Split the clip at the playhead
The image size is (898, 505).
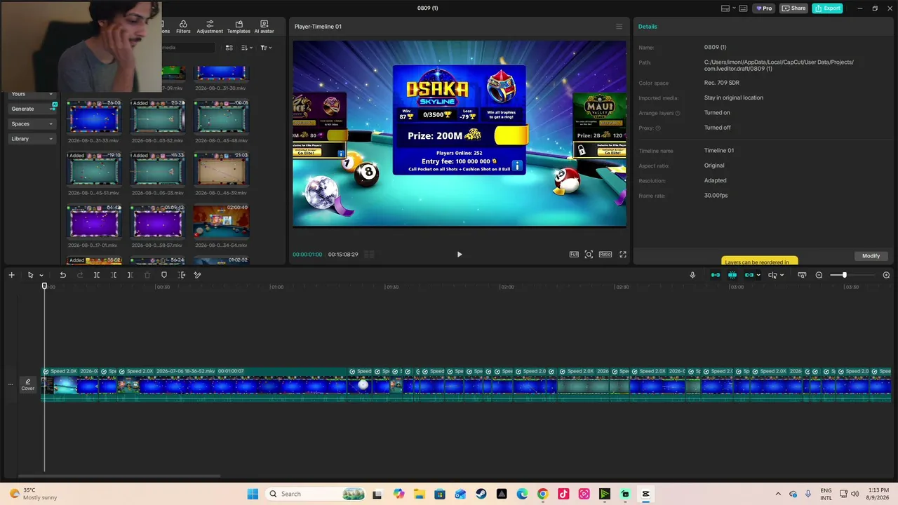tap(97, 275)
